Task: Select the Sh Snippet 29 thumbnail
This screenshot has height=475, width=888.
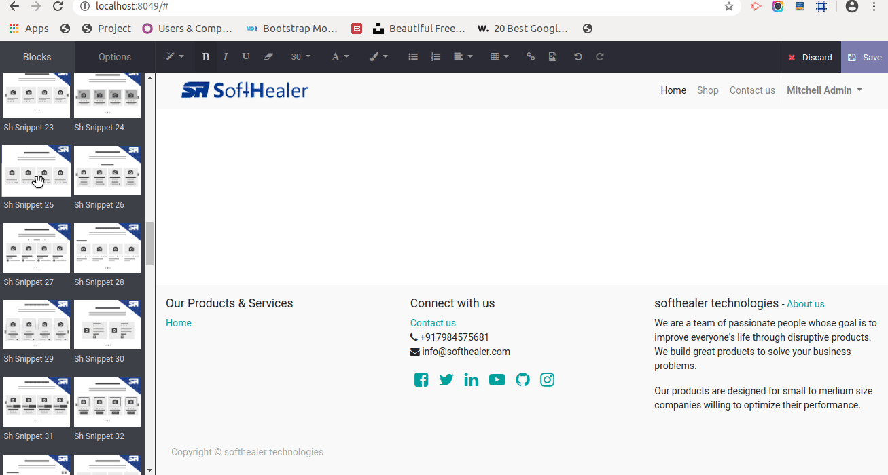Action: click(37, 324)
